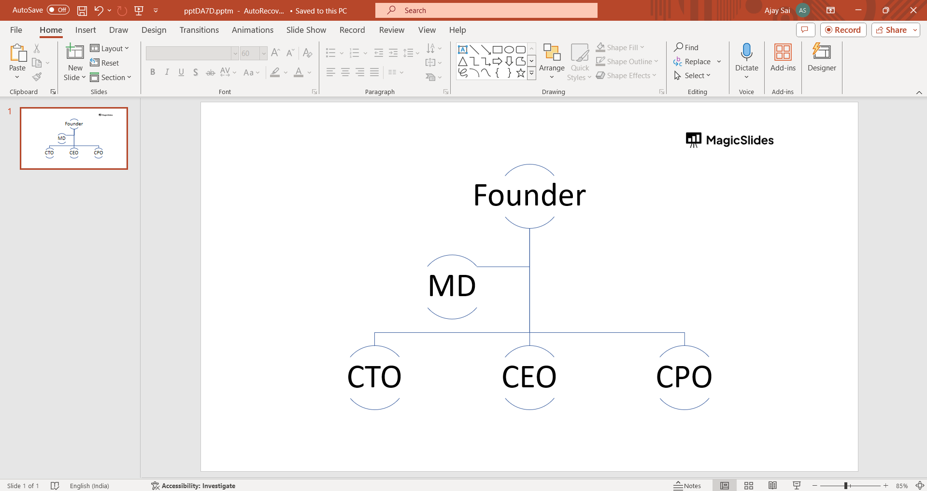Switch to the Insert tab

pos(86,30)
